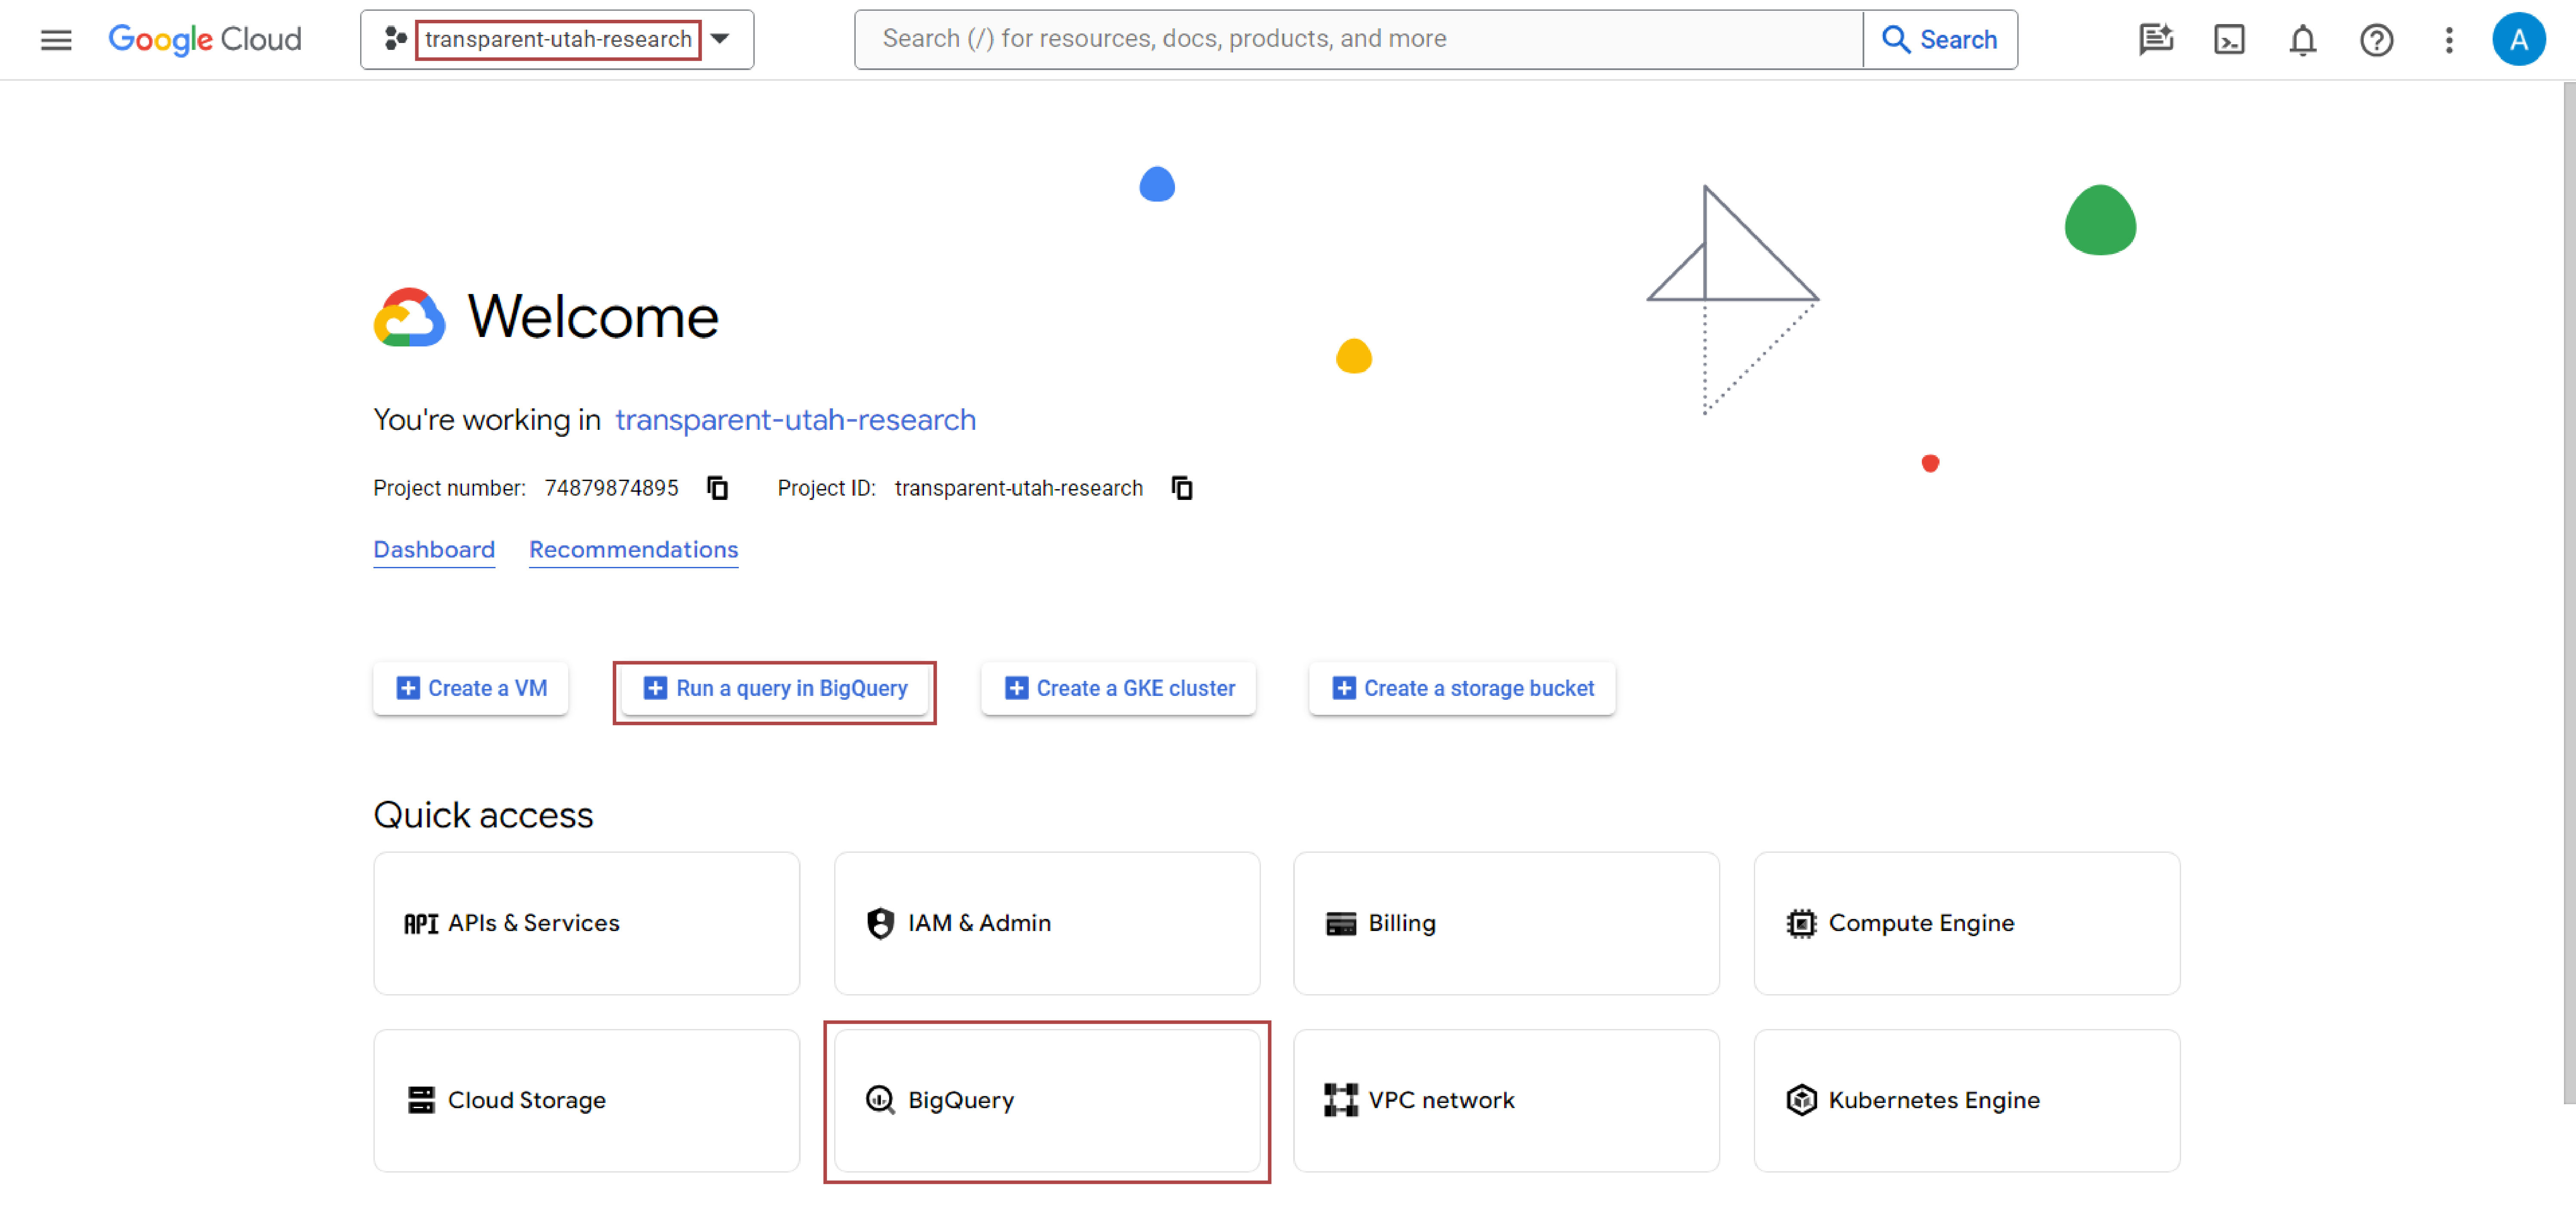The height and width of the screenshot is (1225, 2576).
Task: Run a query in BigQuery
Action: pos(775,688)
